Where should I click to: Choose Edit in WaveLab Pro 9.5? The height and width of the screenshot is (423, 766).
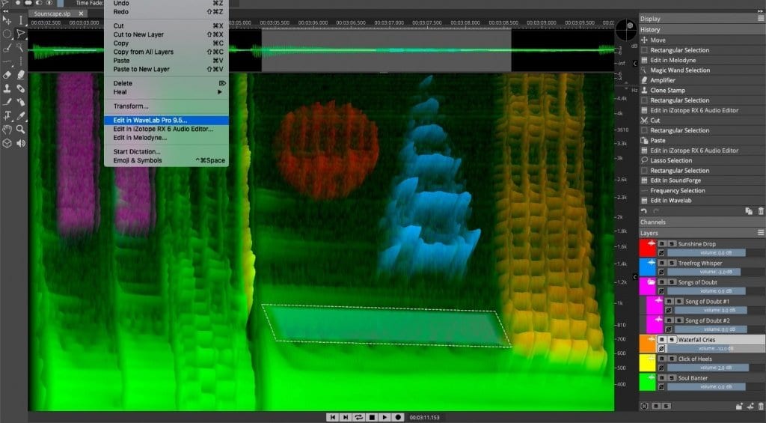[x=166, y=121]
